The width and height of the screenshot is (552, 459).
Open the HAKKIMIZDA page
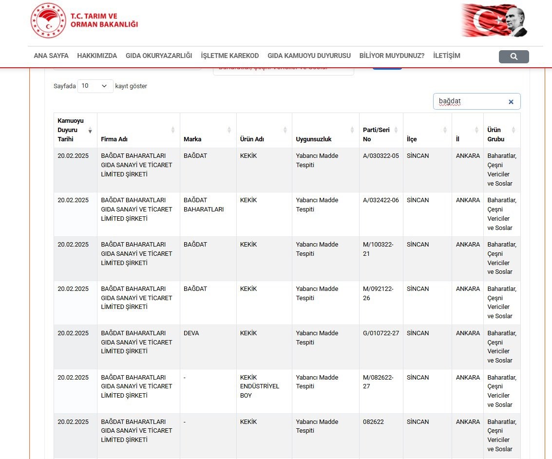coord(96,56)
